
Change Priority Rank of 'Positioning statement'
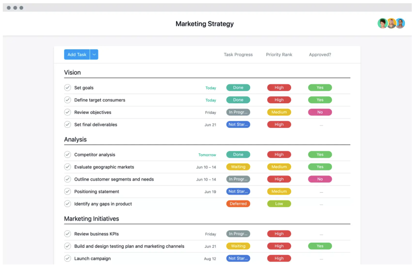coord(279,191)
